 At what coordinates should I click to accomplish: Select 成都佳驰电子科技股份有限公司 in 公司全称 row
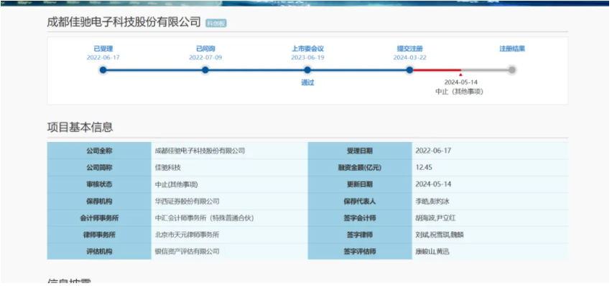tap(200, 151)
